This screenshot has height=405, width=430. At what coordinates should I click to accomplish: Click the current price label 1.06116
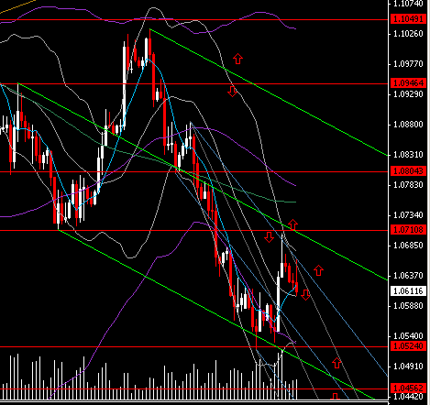pos(408,291)
